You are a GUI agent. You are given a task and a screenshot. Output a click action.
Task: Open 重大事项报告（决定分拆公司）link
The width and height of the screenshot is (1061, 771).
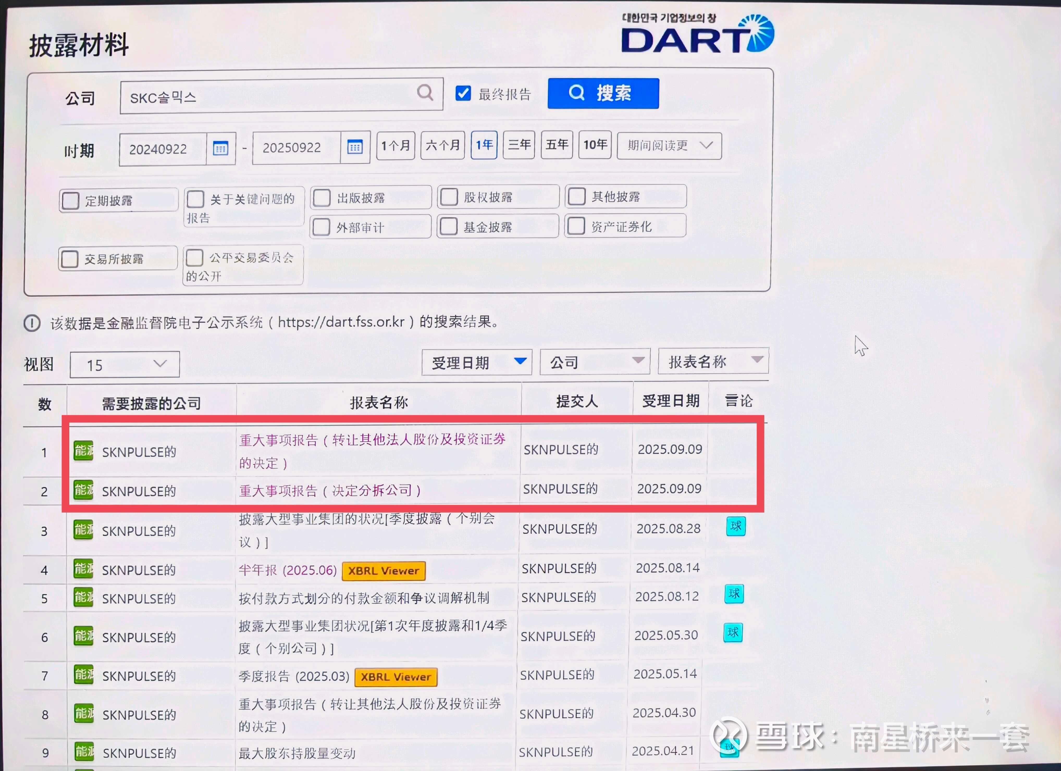[x=330, y=490]
